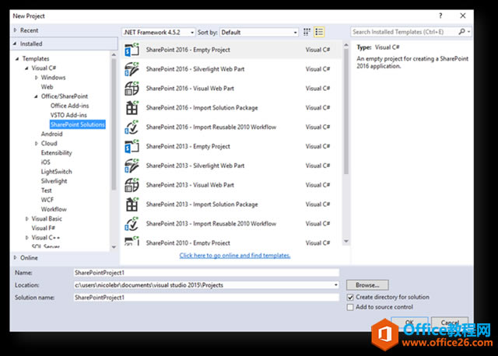Open the Location path dropdown arrow
Viewport: 498px width, 356px height.
click(335, 285)
